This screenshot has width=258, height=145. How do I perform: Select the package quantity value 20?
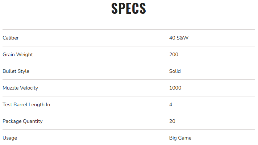click(x=172, y=121)
